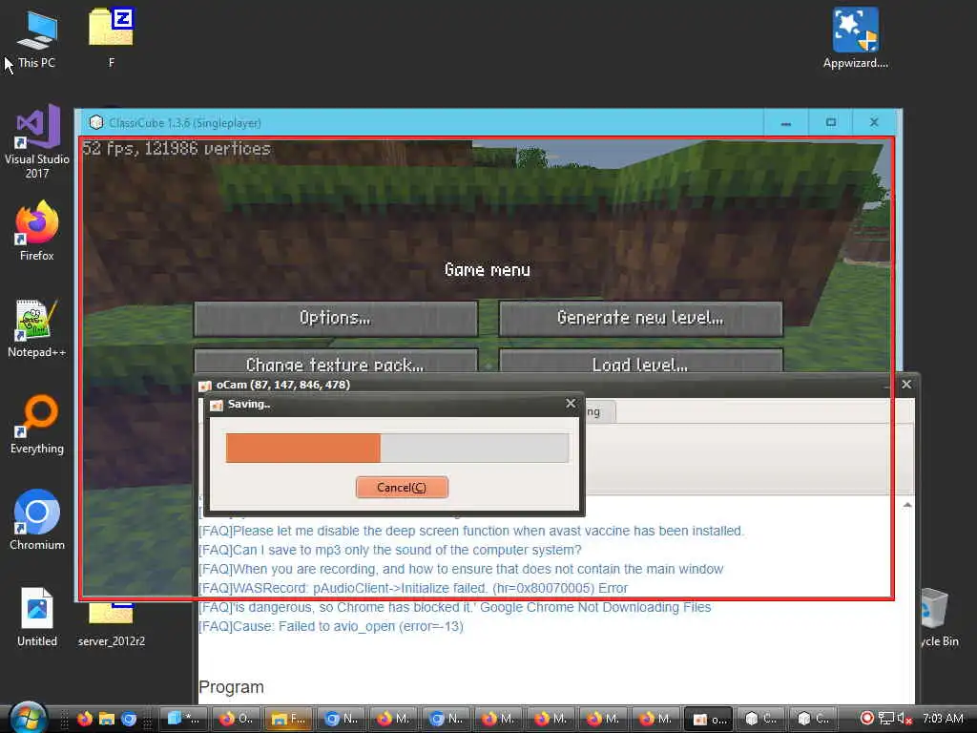Image resolution: width=977 pixels, height=733 pixels.
Task: Click the 'Program' heading in oCam
Action: (x=231, y=687)
